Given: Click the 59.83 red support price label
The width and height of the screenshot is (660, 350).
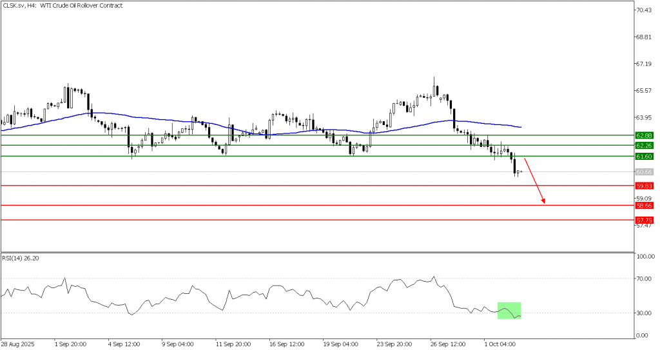Looking at the screenshot, I should (x=644, y=186).
